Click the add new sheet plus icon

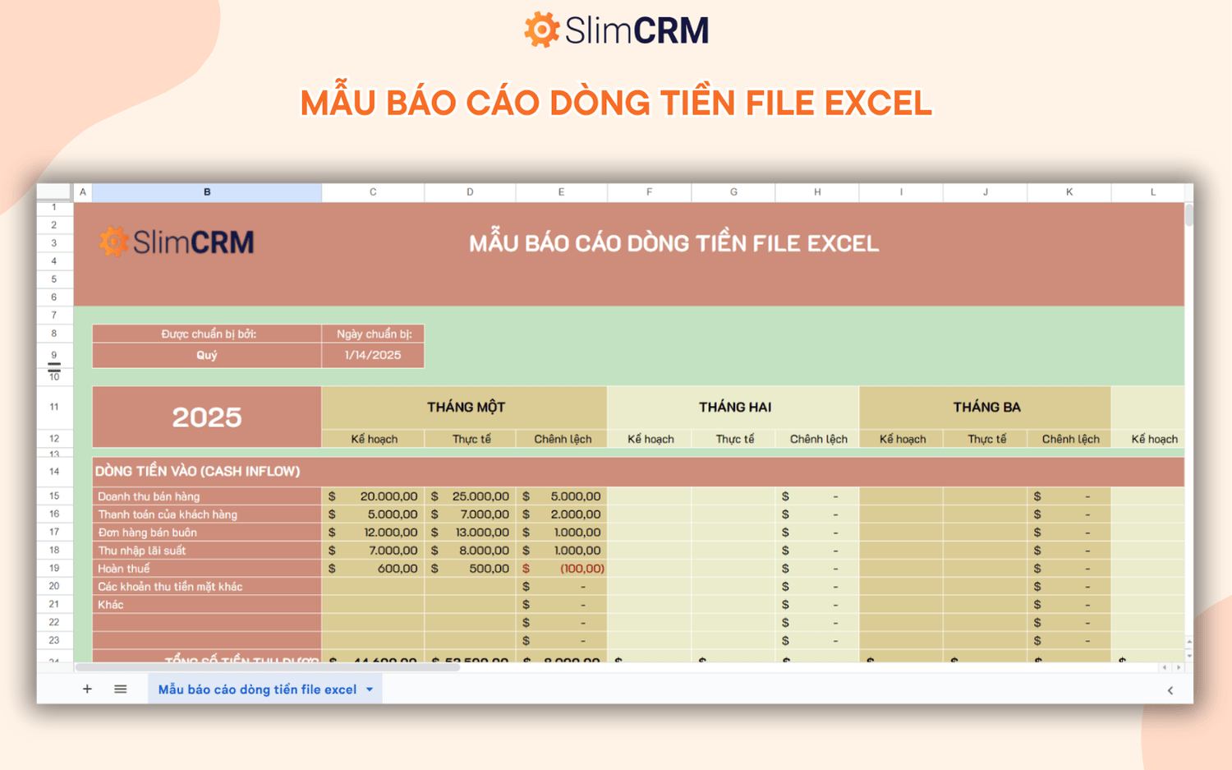87,689
